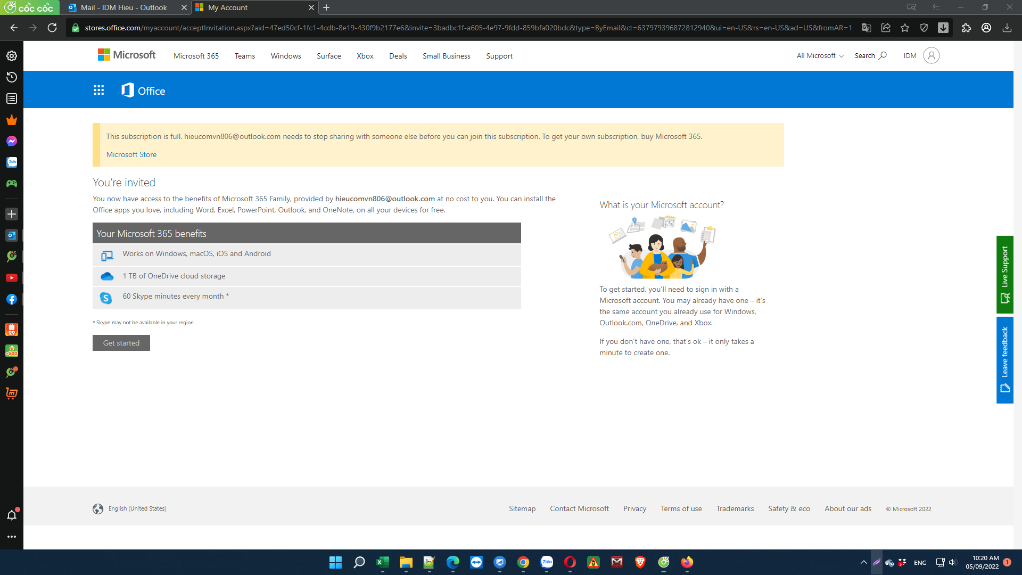Viewport: 1022px width, 575px height.
Task: Open Brave browser from the taskbar
Action: [x=640, y=562]
